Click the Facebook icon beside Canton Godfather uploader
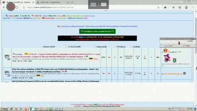 185,73
